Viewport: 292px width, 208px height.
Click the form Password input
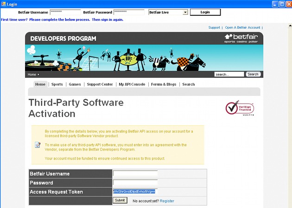pos(135,183)
